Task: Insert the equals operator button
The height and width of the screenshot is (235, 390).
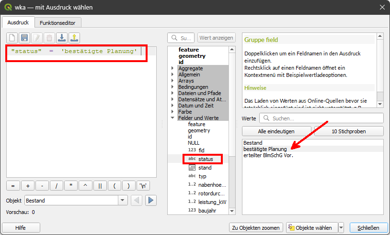Action: 13,186
